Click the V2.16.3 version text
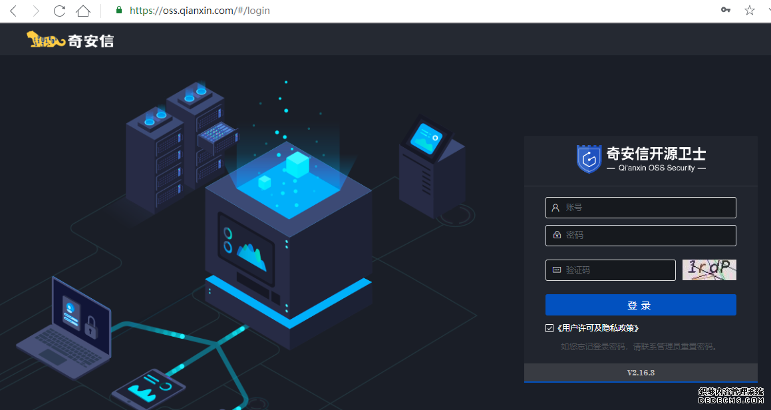This screenshot has width=771, height=410. 641,373
